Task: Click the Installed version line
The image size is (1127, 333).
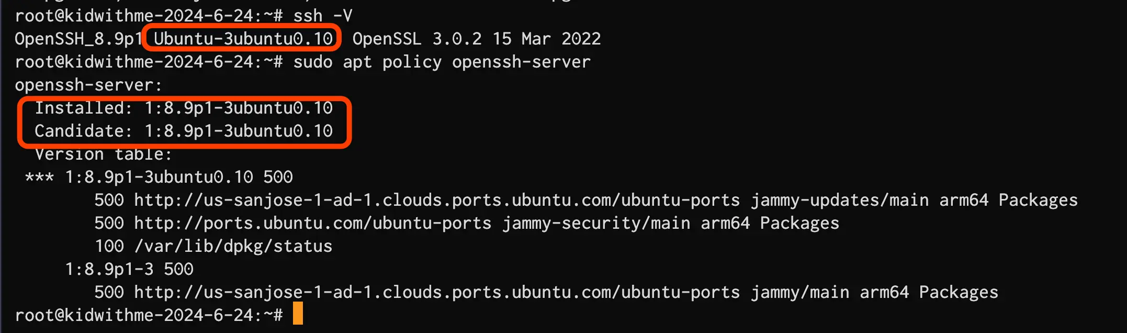Action: pyautogui.click(x=184, y=108)
